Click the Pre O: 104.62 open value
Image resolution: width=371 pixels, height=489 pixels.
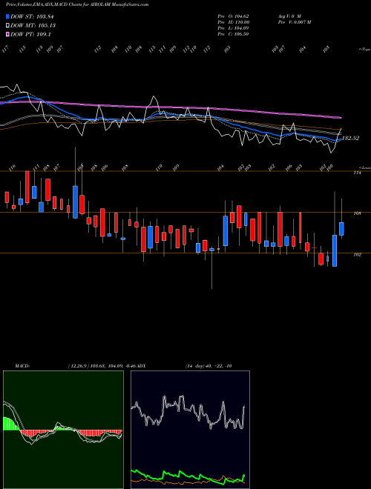pyautogui.click(x=233, y=16)
